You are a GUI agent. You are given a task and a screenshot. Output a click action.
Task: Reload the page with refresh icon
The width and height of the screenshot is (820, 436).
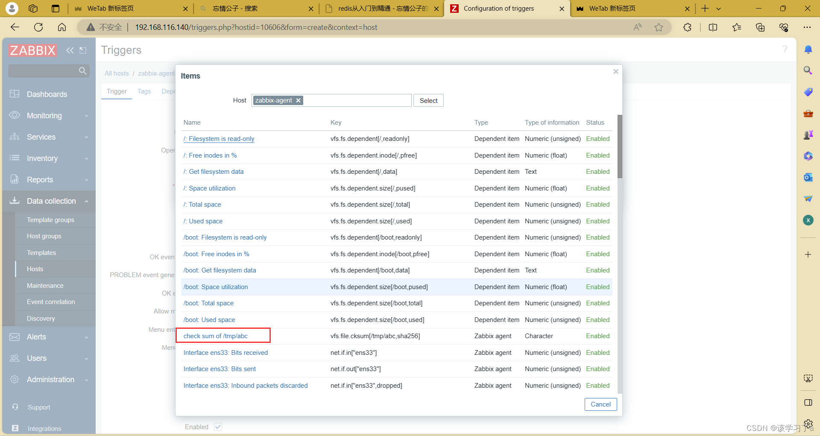pyautogui.click(x=38, y=27)
